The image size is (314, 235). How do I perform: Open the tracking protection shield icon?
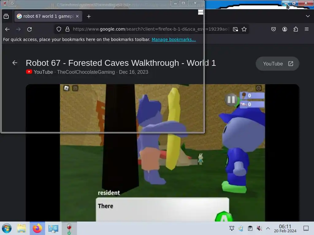[x=59, y=29]
